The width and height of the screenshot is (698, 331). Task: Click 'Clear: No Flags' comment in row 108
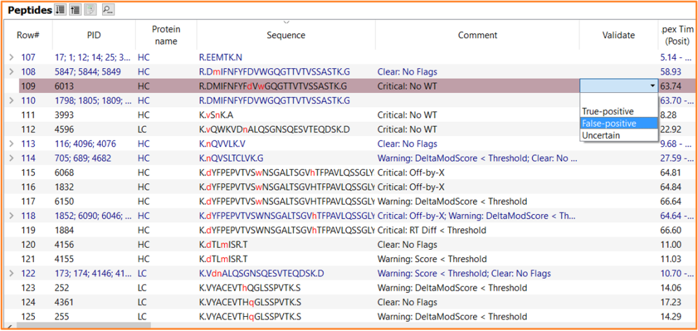[407, 72]
